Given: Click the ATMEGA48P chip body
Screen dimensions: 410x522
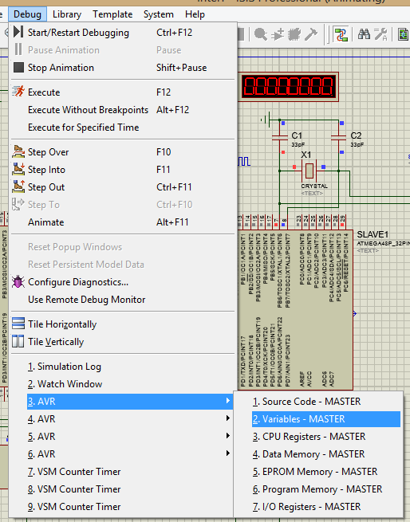Looking at the screenshot, I should [x=295, y=309].
